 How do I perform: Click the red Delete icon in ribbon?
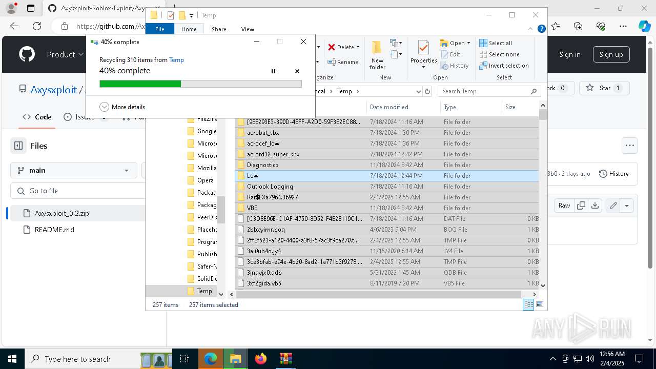pyautogui.click(x=332, y=47)
